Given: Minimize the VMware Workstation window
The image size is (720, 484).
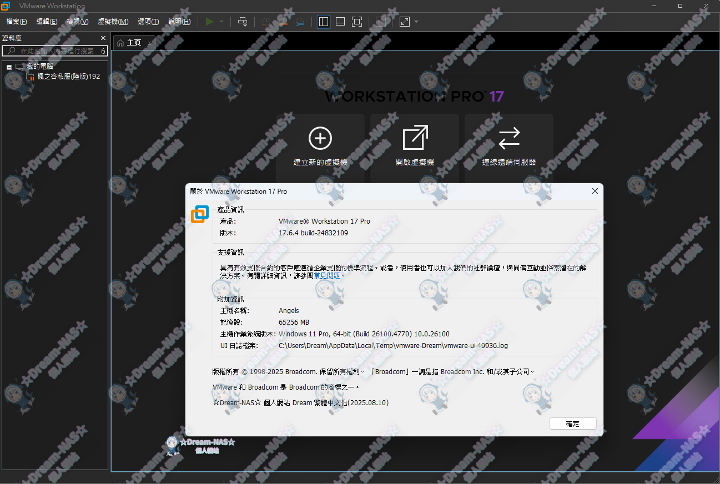Looking at the screenshot, I should (x=656, y=6).
